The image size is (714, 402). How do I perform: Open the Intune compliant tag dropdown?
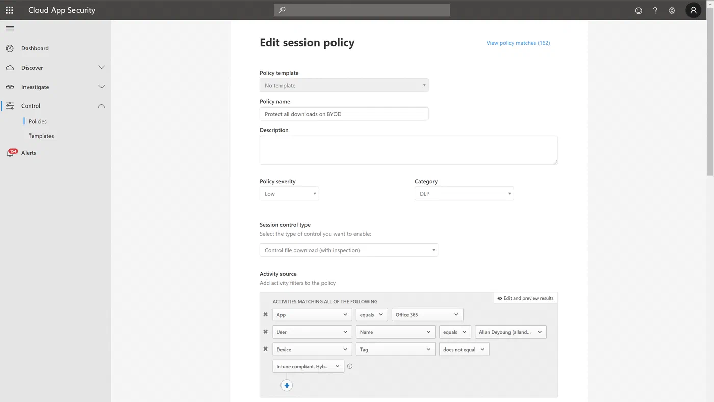point(309,366)
